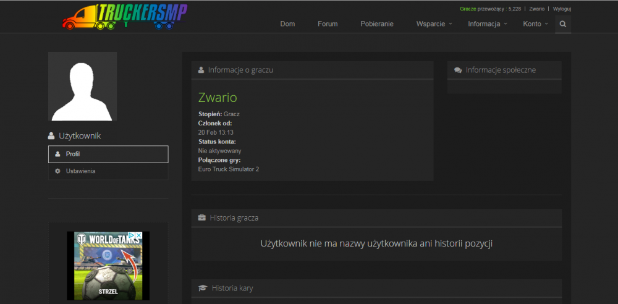The width and height of the screenshot is (618, 304).
Task: Open the Dom navigation item
Action: 287,24
